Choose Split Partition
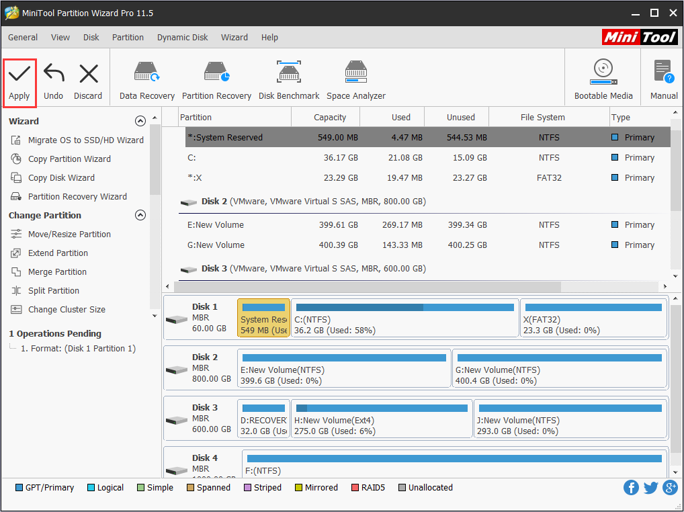 [x=45, y=290]
